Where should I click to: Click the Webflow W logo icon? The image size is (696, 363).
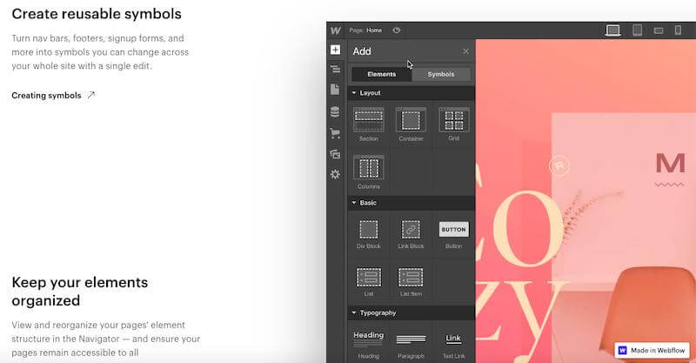(x=336, y=30)
